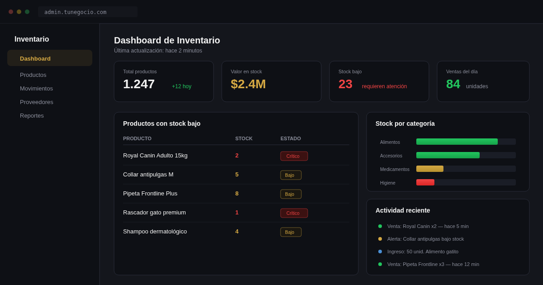
Task: Click the Total productos stat card
Action: (x=164, y=81)
